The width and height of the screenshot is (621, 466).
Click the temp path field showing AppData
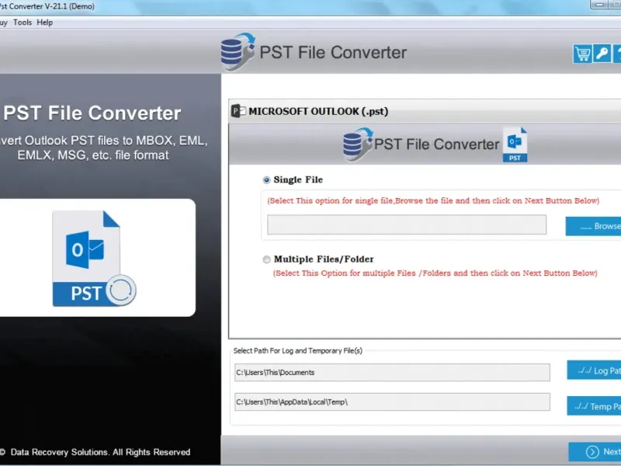click(x=392, y=402)
